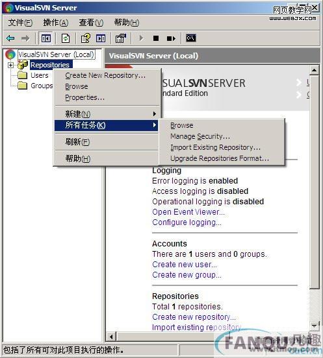Click the Start service play icon
Image resolution: width=323 pixels, height=358 pixels.
142,38
